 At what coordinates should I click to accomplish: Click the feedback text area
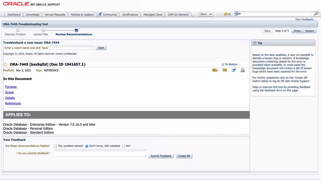click(100, 153)
